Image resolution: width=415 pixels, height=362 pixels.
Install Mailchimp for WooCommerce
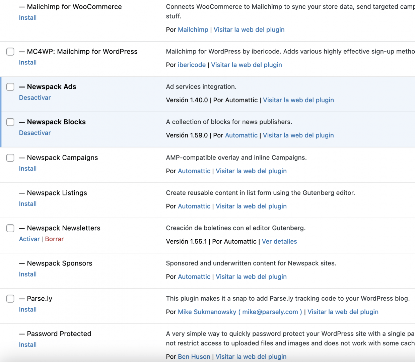point(28,18)
